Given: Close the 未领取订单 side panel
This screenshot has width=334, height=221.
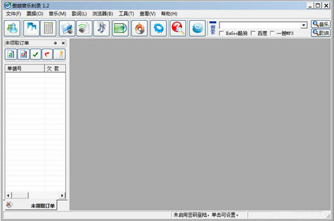Looking at the screenshot, I should (63, 43).
